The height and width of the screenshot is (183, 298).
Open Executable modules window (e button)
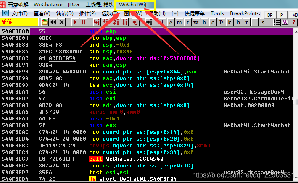coord(171,22)
